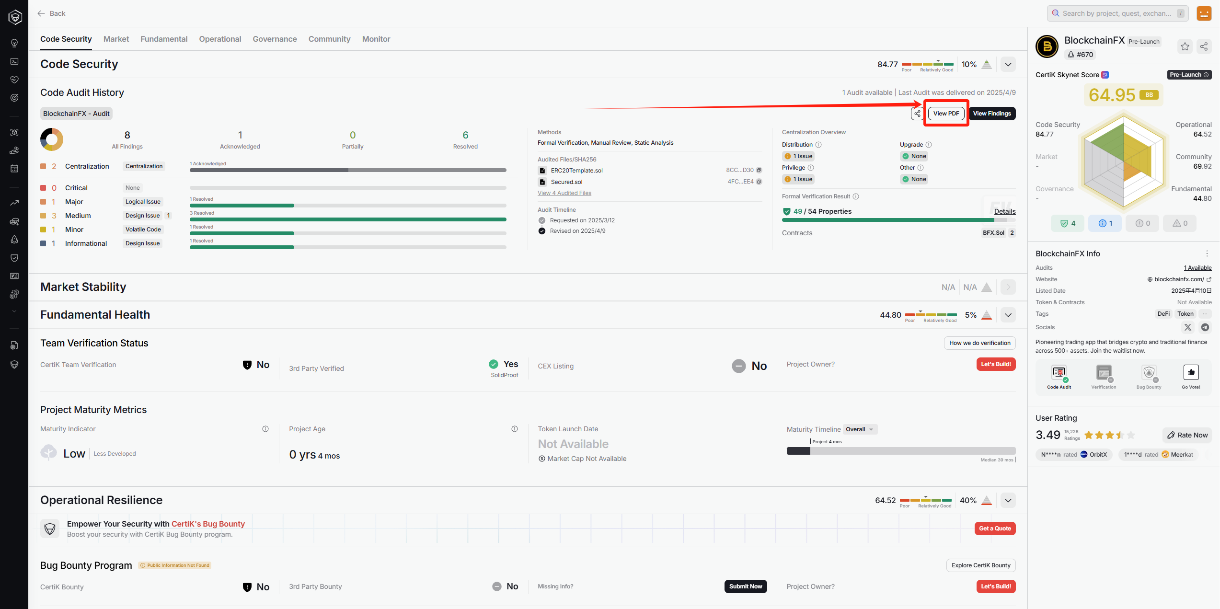Click the green shield 4 counter chip
1220x609 pixels.
[1068, 223]
